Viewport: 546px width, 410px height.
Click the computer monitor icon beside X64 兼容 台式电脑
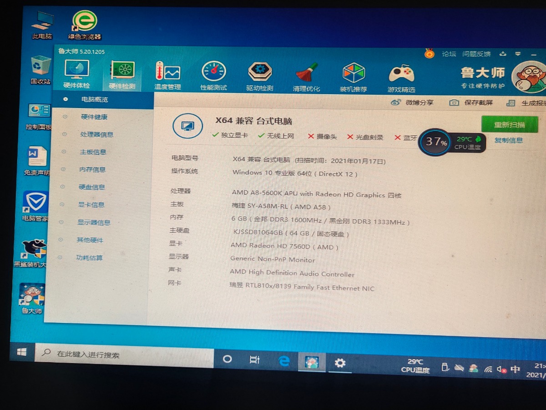click(187, 126)
